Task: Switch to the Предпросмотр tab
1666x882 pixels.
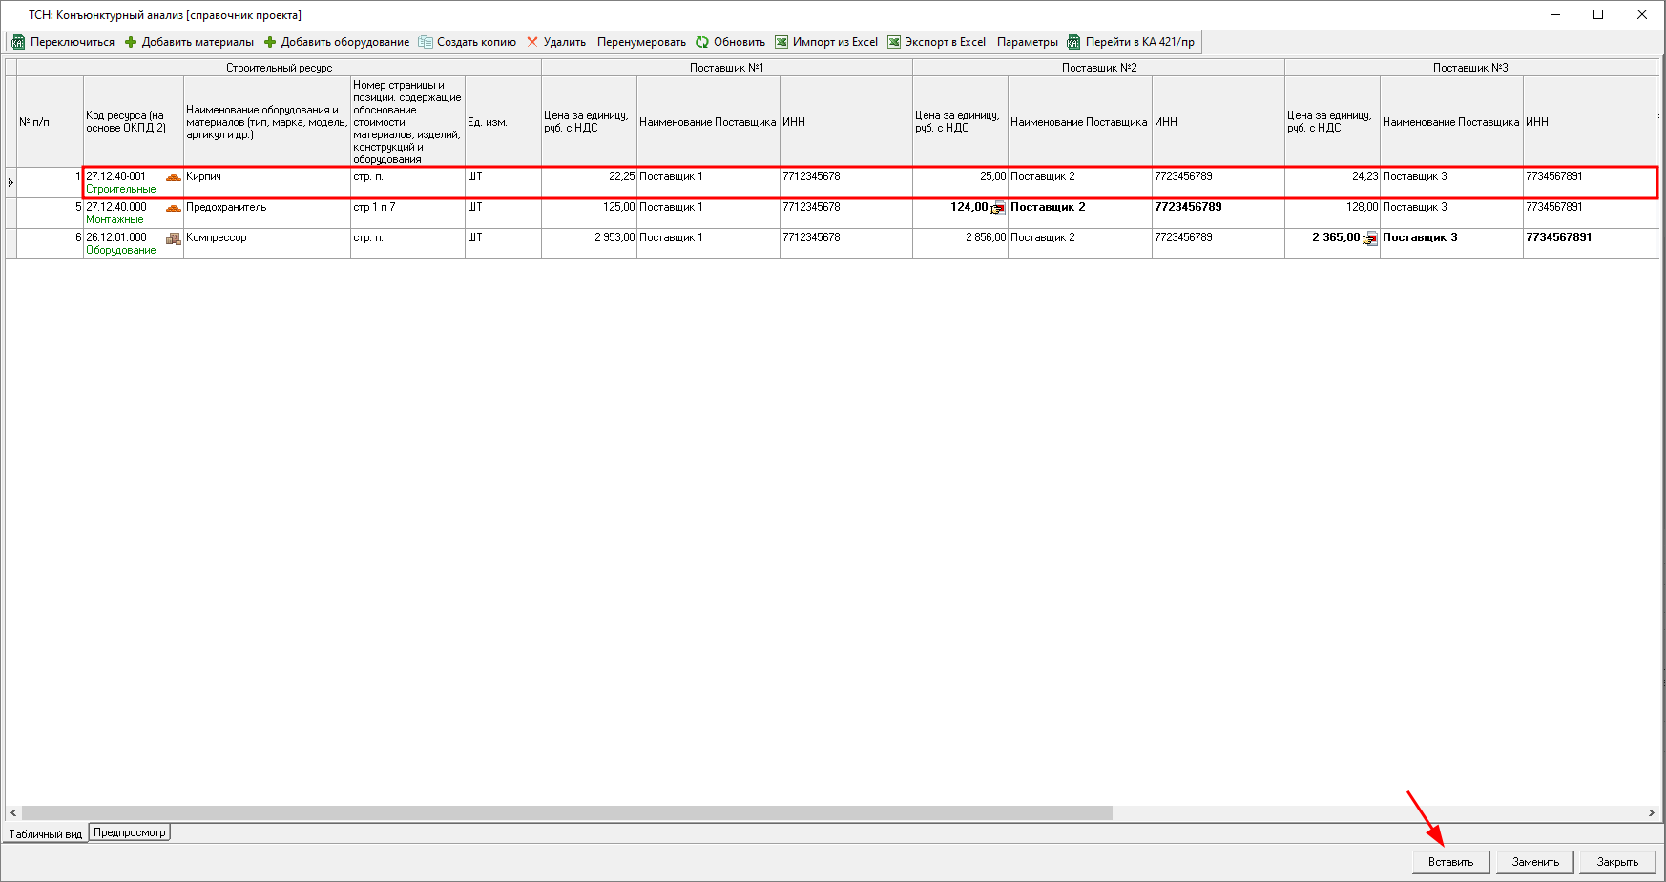Action: [x=130, y=832]
